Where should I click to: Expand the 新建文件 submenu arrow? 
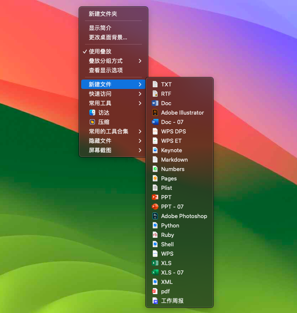pos(140,84)
